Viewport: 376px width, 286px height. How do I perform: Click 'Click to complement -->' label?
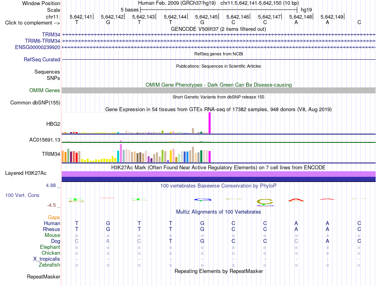(32, 23)
